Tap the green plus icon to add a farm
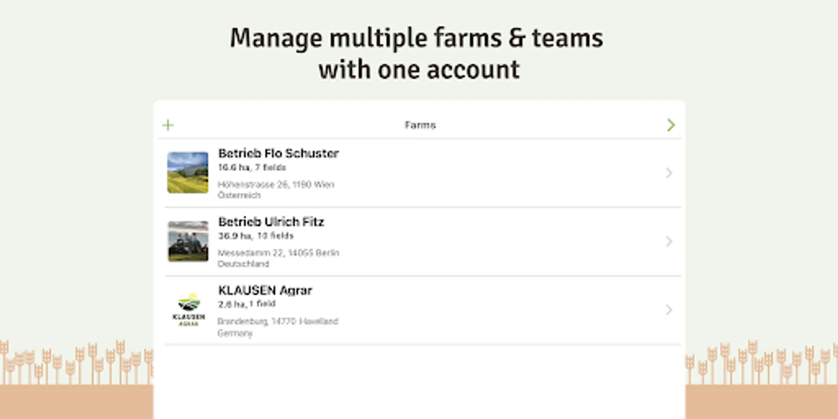 point(168,125)
